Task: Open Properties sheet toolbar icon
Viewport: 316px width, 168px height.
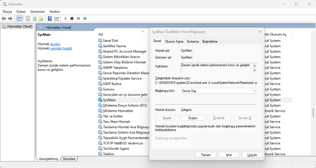Action: point(28,18)
